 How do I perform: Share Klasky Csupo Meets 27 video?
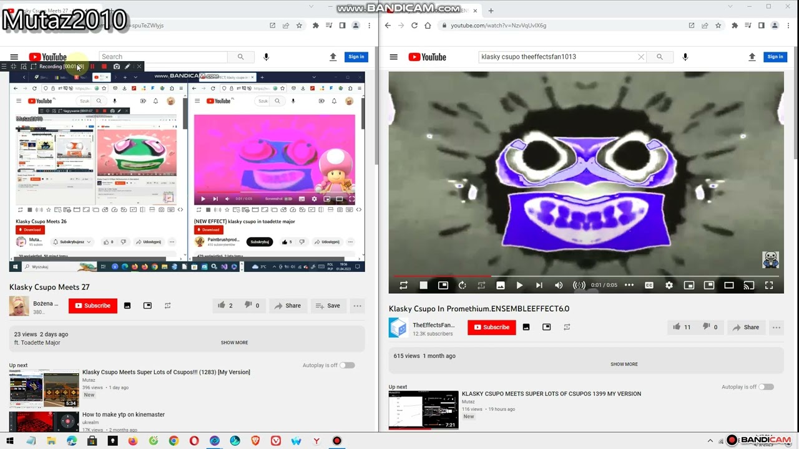tap(288, 306)
